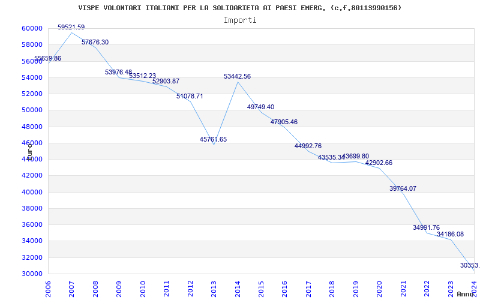Click x-axis year 2012
The height and width of the screenshot is (300, 480).
click(x=190, y=289)
